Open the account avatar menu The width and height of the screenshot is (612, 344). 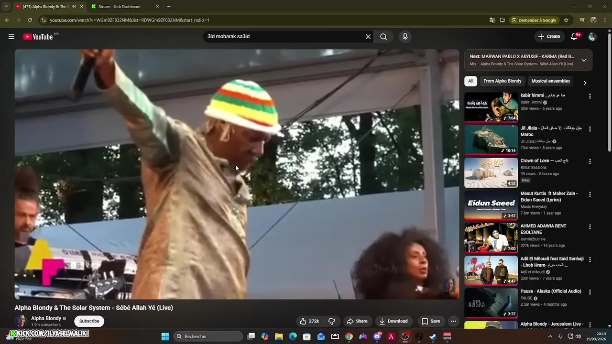[592, 37]
